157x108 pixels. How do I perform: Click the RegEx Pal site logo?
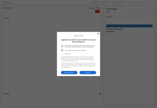6,2
